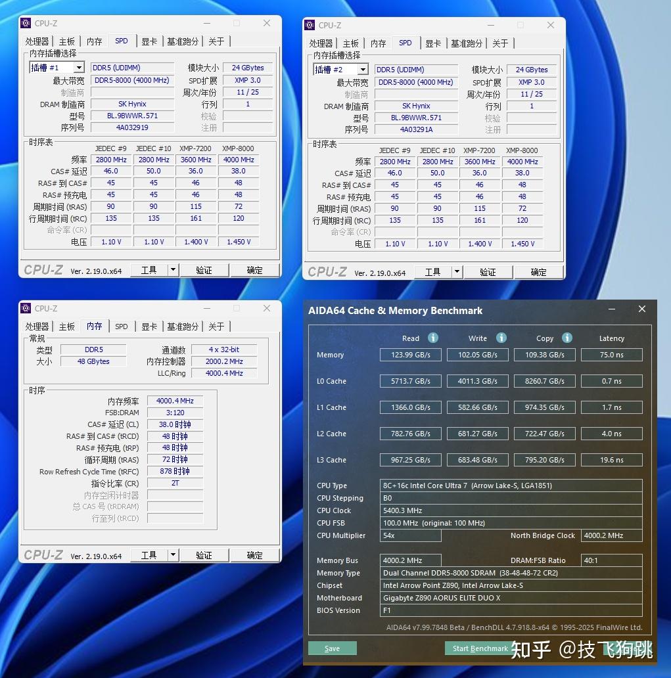Click Memory Write value 102.05 GB/s
Image resolution: width=671 pixels, height=678 pixels.
pyautogui.click(x=478, y=355)
